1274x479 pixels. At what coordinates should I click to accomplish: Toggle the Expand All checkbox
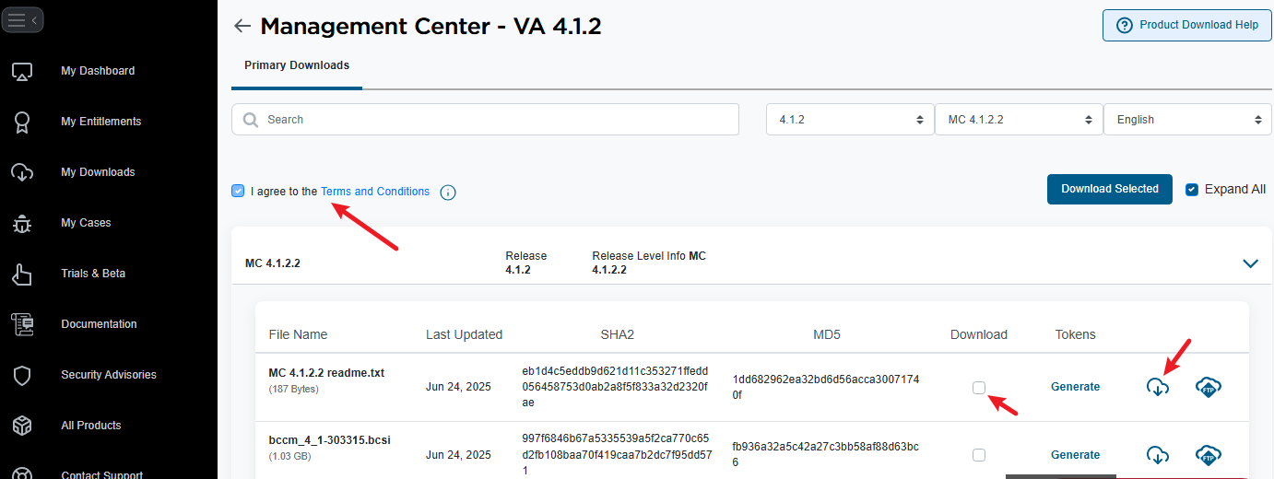pos(1192,189)
